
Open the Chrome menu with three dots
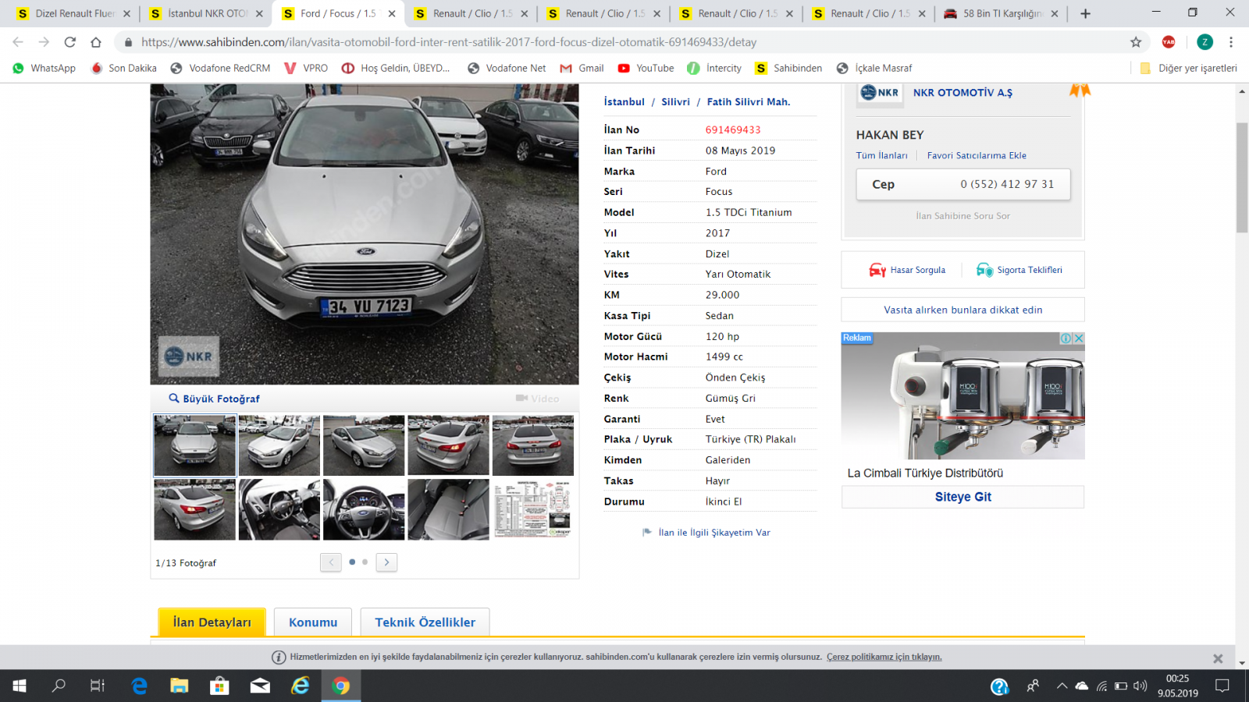(x=1231, y=42)
